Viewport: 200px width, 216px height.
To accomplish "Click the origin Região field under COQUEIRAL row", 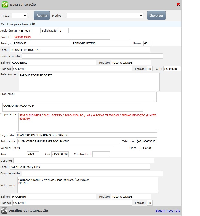I will (x=131, y=63).
